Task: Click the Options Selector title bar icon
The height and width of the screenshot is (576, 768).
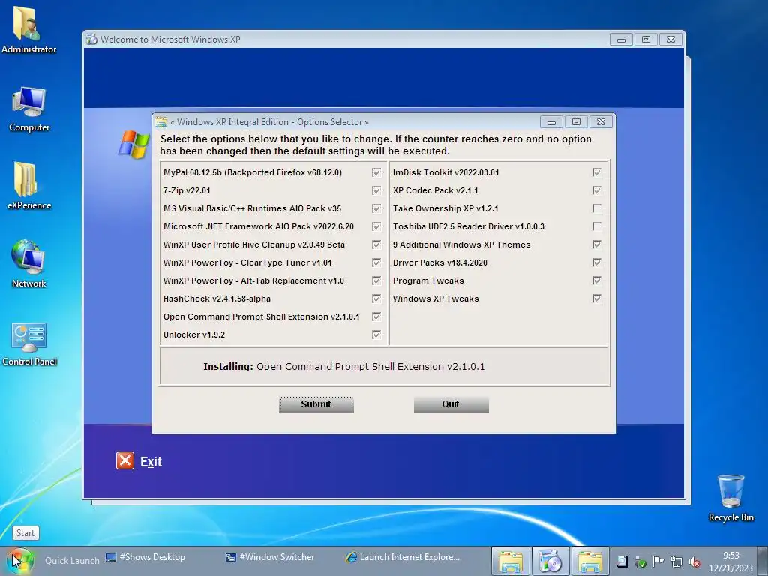Action: pos(161,122)
